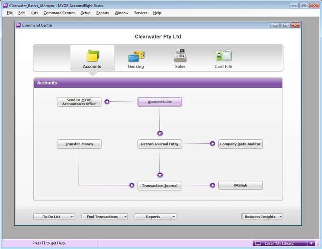Expand the To Do List dropdown arrow
The image size is (322, 249).
pos(71,217)
